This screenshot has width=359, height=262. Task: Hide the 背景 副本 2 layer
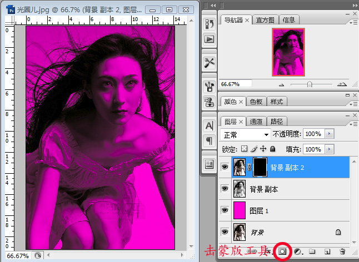tap(225, 167)
